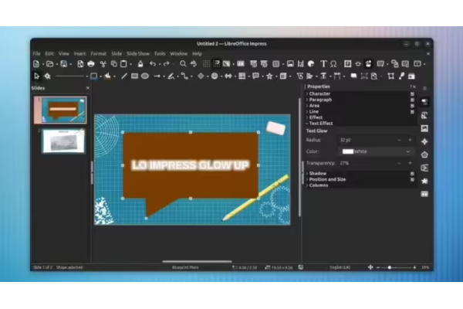The image size is (463, 309).
Task: Click the Cut scissors icon
Action: tap(103, 64)
